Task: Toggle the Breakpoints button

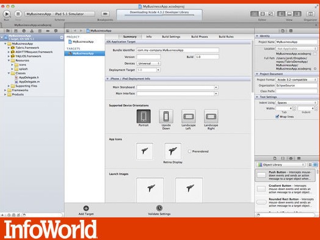Action: coord(105,14)
